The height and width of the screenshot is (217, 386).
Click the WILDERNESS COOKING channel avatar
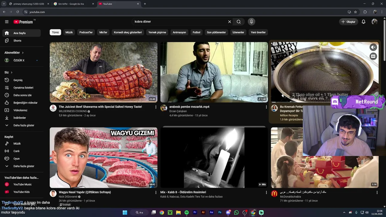point(53,108)
